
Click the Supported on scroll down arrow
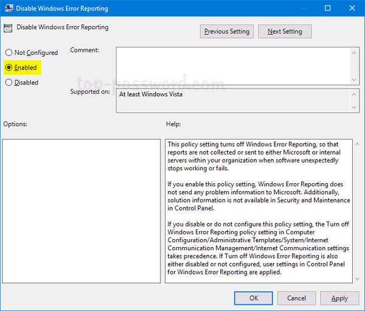(354, 107)
